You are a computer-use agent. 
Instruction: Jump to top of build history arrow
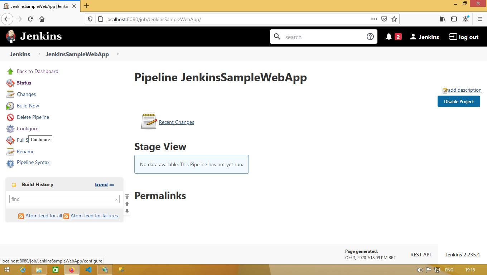click(x=127, y=197)
